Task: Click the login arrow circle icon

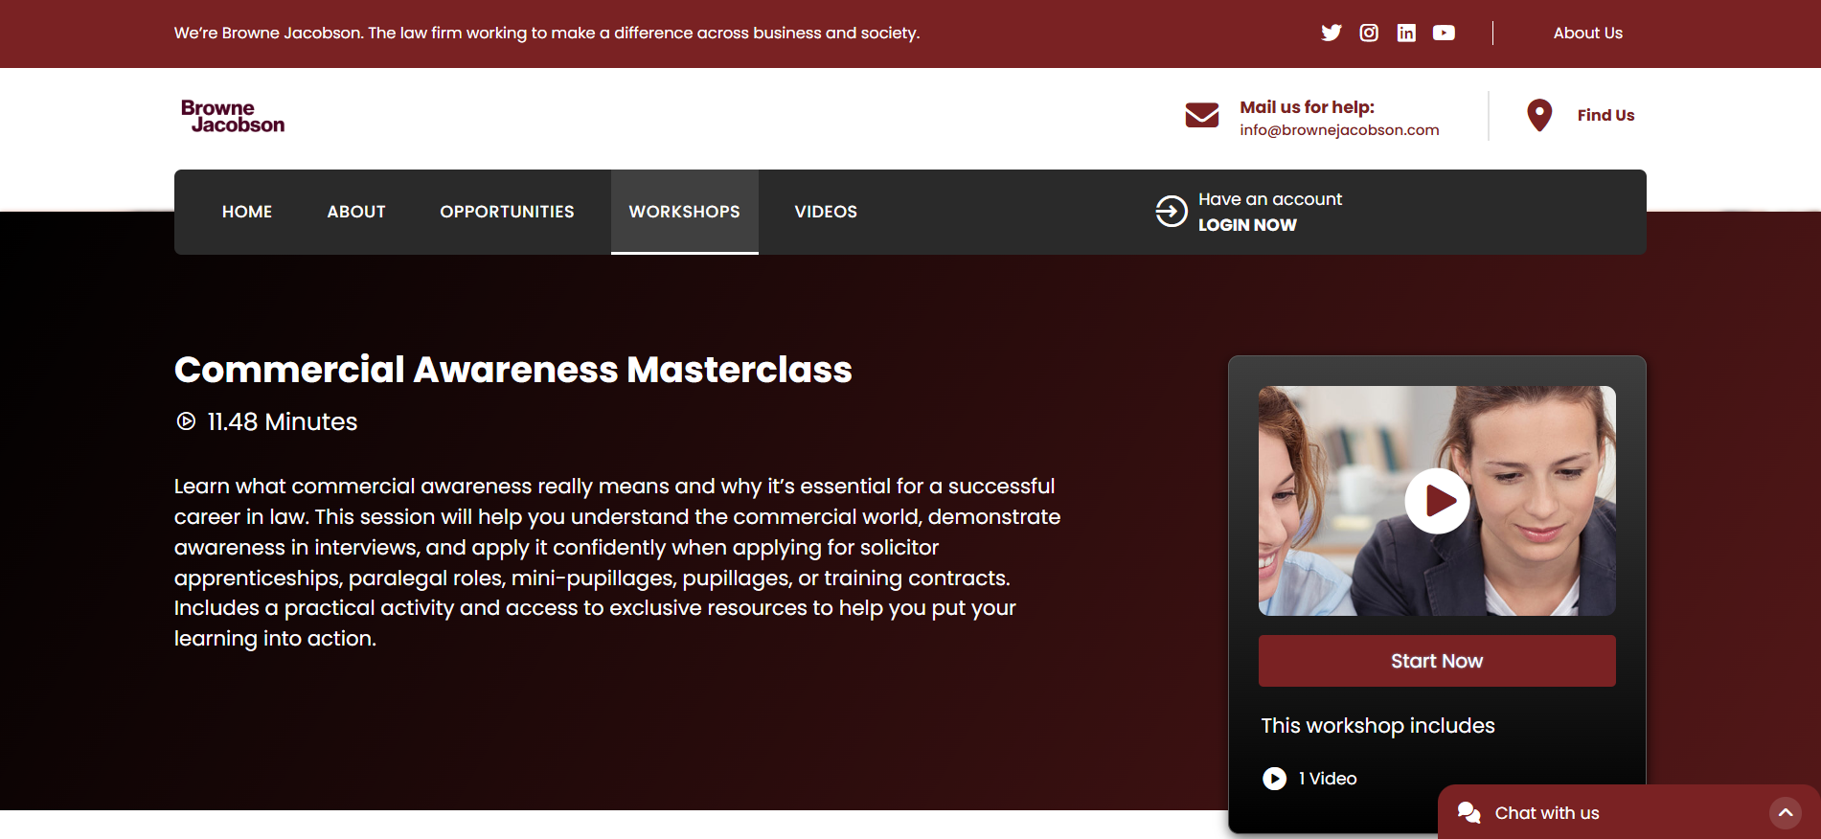Action: (x=1171, y=212)
